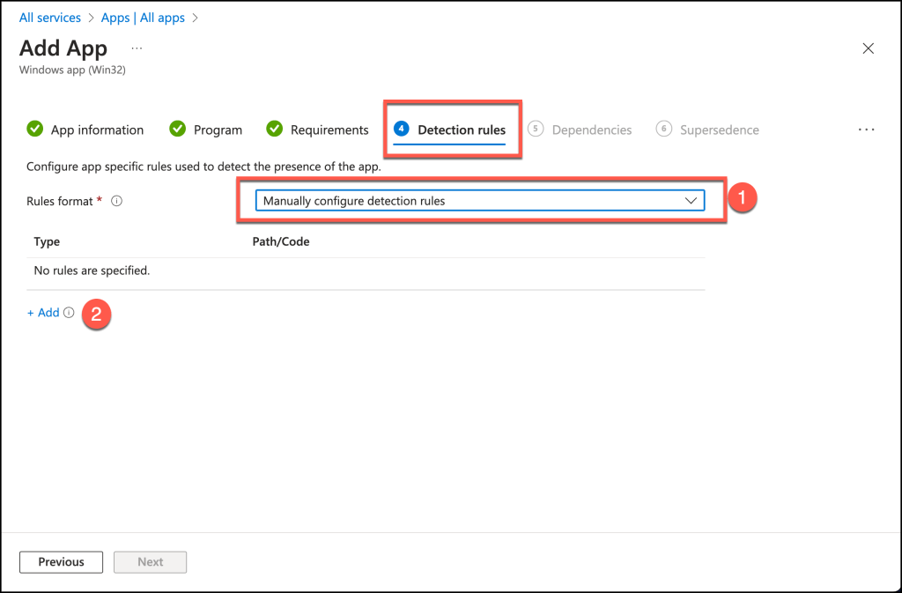Click the Path/Code column header

coord(281,241)
